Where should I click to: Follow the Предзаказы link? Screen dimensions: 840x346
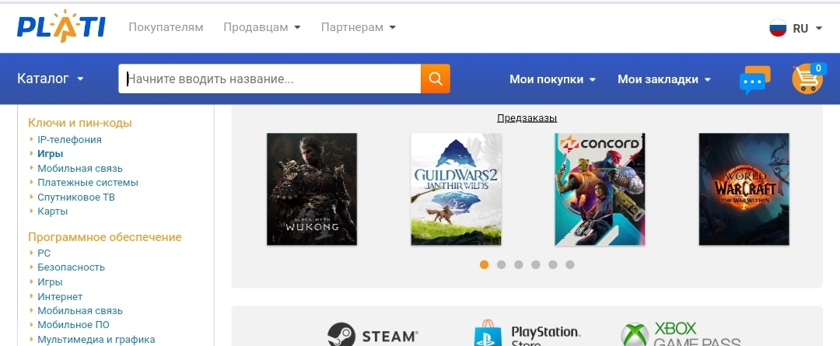[527, 118]
